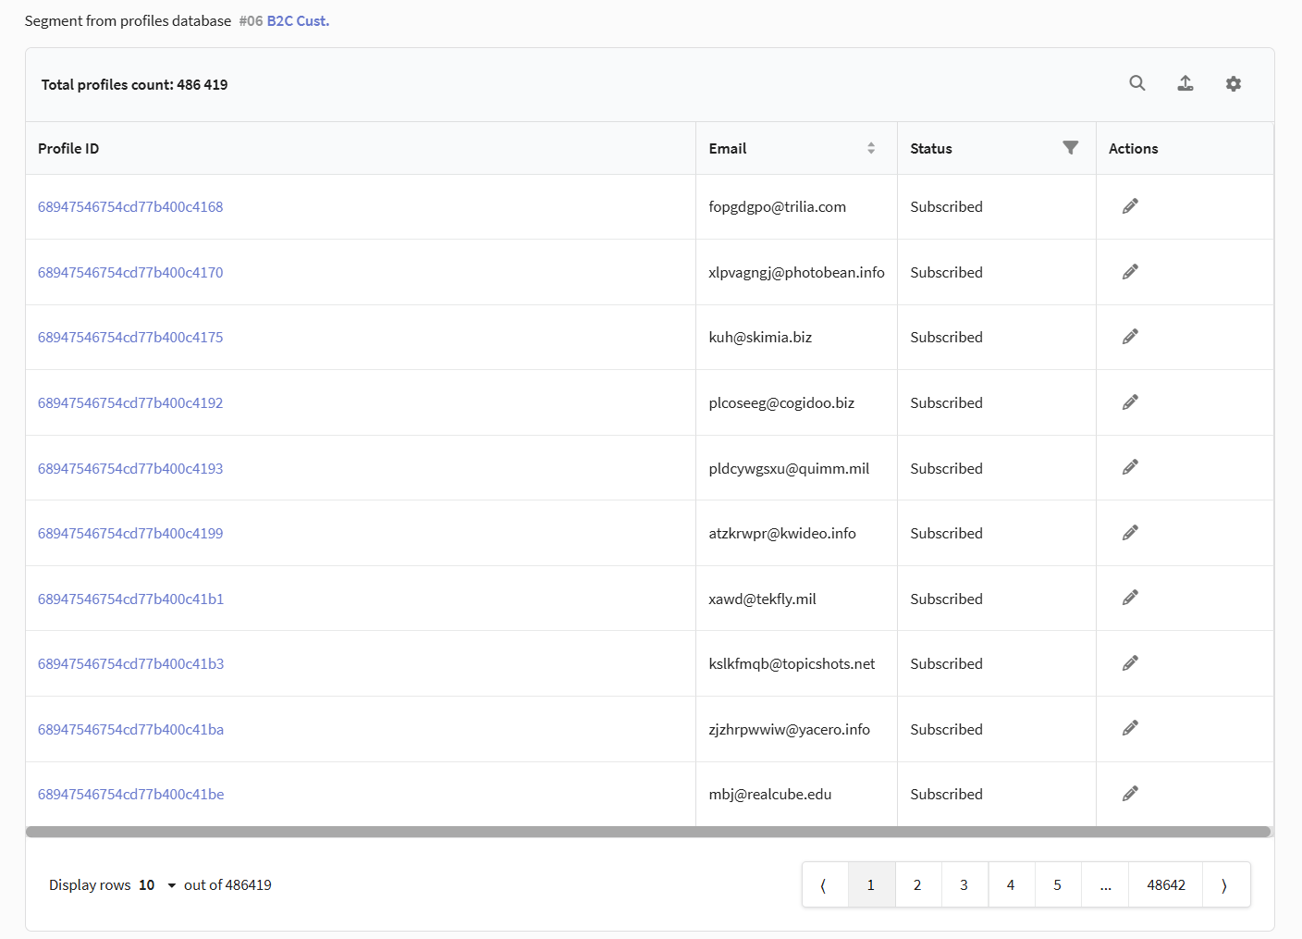The height and width of the screenshot is (939, 1302).
Task: Sort table by Email column arrows
Action: [871, 148]
